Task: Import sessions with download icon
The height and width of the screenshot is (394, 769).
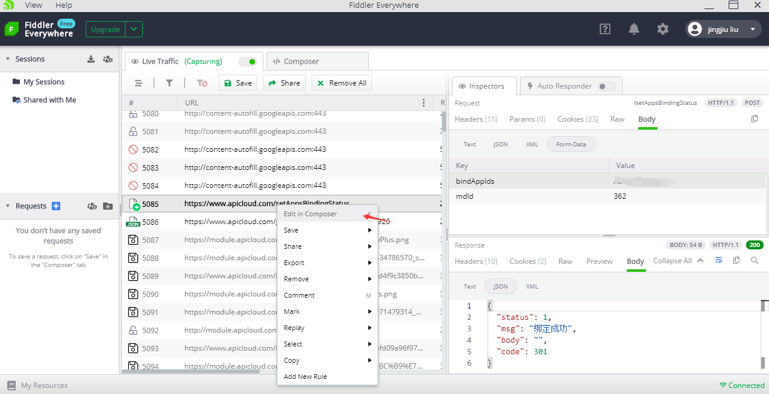Action: [x=91, y=59]
